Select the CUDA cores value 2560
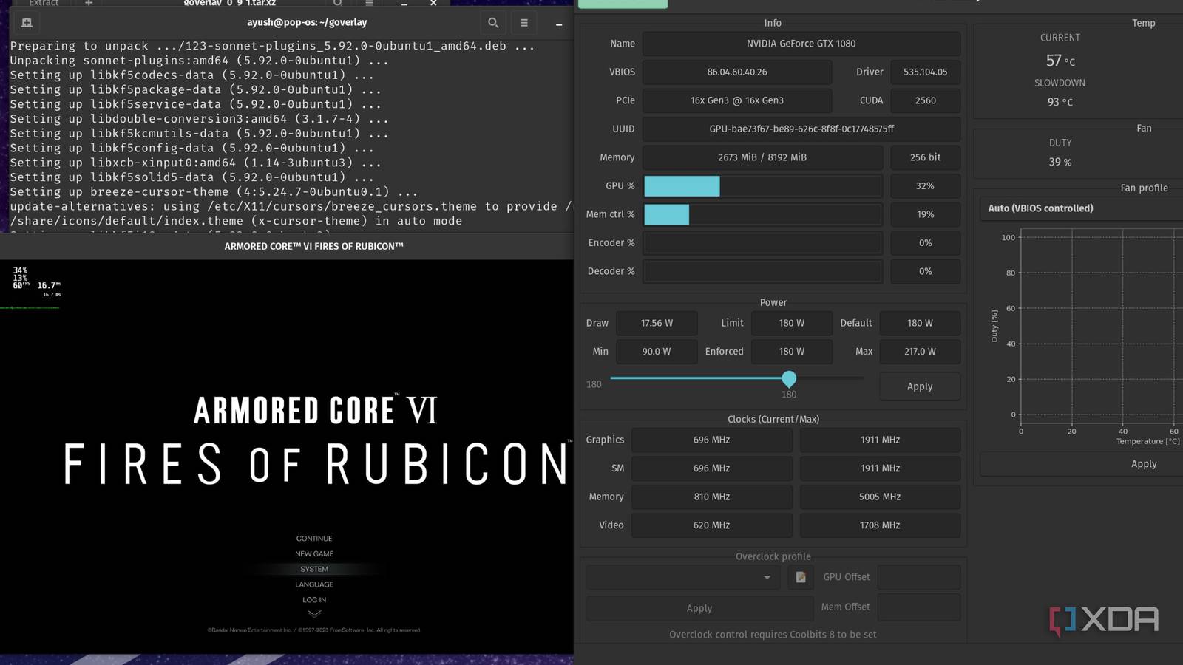This screenshot has height=665, width=1183. pos(925,100)
